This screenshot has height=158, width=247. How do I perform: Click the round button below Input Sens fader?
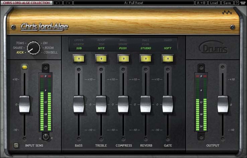coord(24,139)
